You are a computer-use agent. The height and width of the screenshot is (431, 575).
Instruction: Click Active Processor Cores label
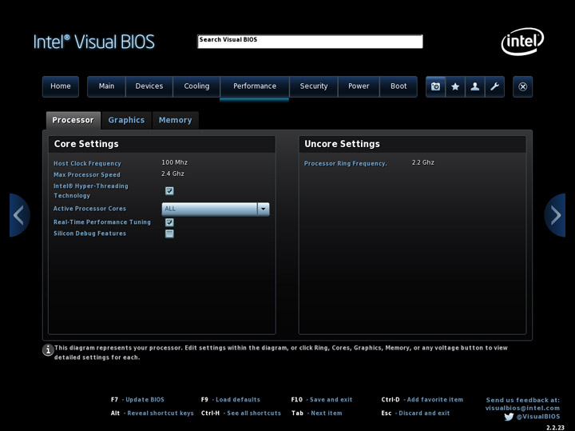point(89,209)
